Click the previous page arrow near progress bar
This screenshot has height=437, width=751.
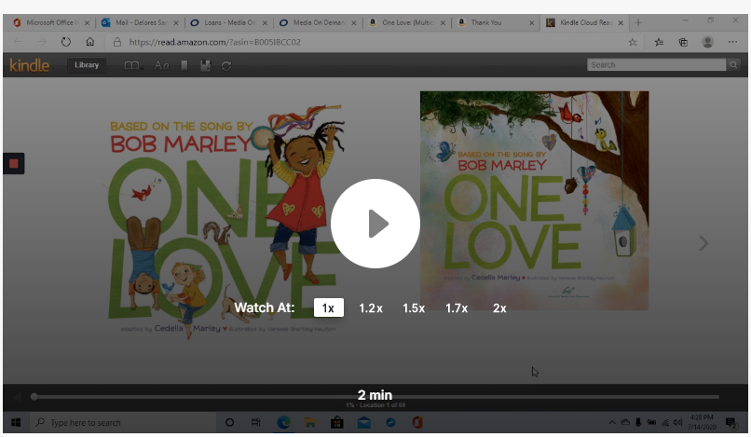(18, 397)
